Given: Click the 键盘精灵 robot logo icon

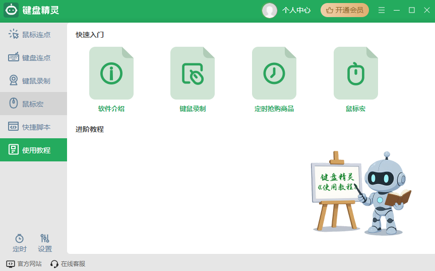Looking at the screenshot, I should click(x=11, y=10).
